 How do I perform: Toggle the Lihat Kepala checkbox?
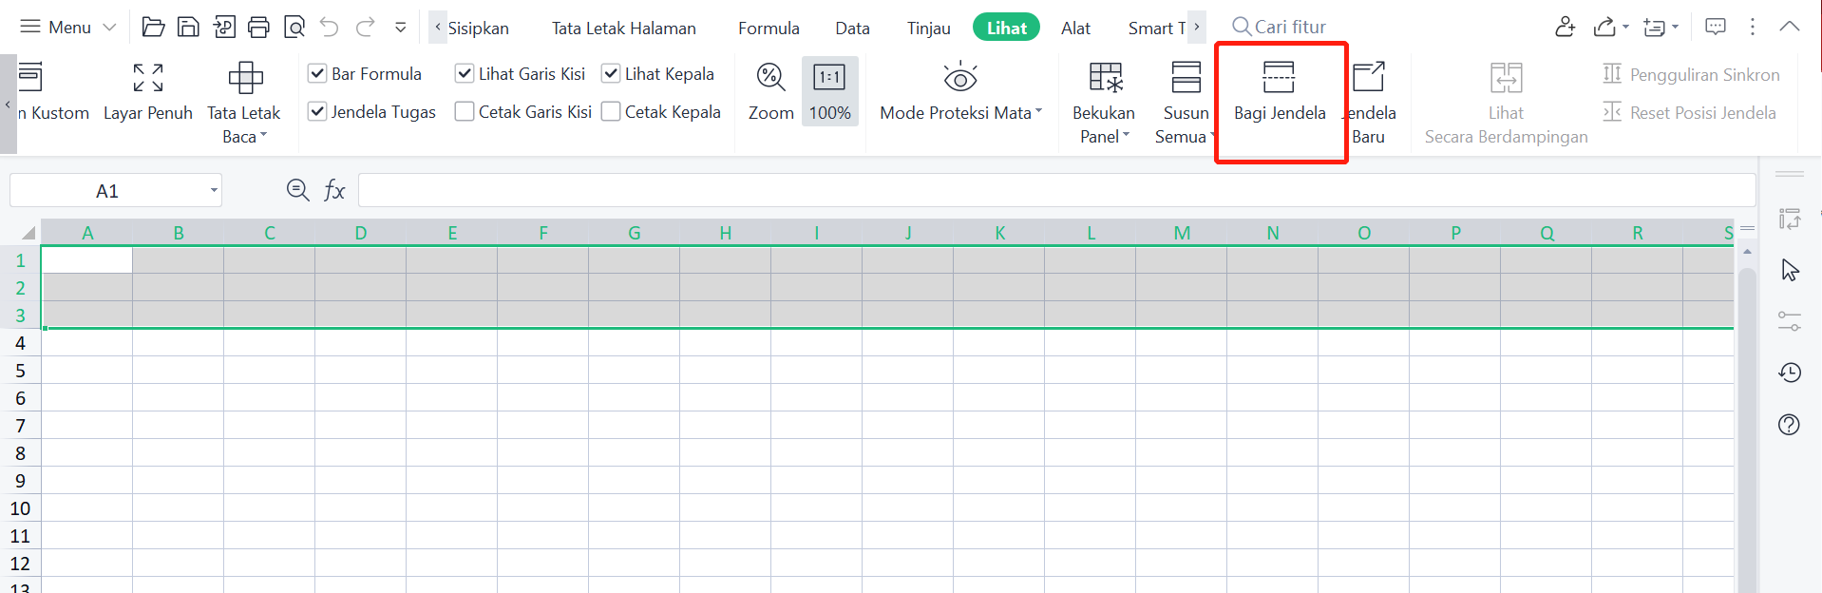click(x=611, y=73)
